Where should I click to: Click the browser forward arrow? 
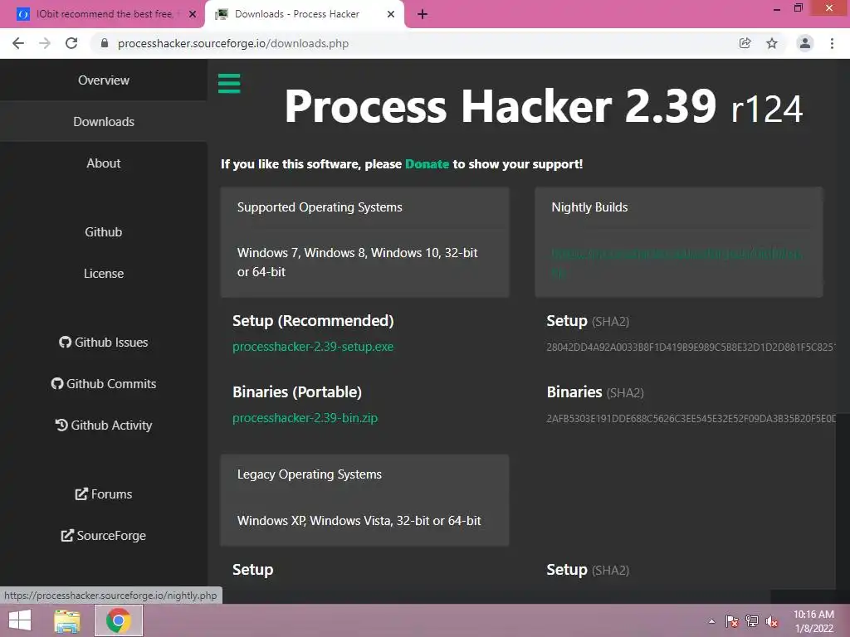click(45, 43)
